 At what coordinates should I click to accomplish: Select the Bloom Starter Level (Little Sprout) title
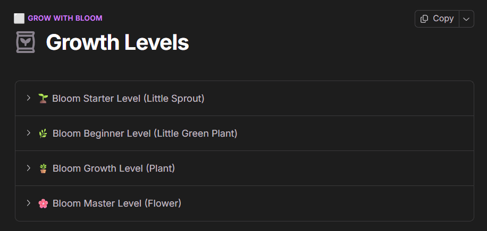pos(128,99)
